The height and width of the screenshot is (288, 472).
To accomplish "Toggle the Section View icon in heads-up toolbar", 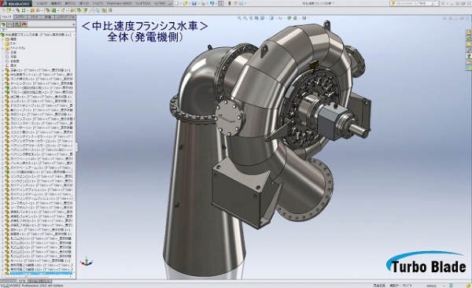I will (256, 18).
